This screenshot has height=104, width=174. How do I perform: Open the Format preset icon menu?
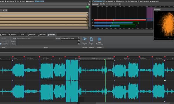(x=79, y=44)
